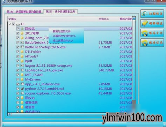Uncheck the 易语言 folder checkbox

[18, 107]
